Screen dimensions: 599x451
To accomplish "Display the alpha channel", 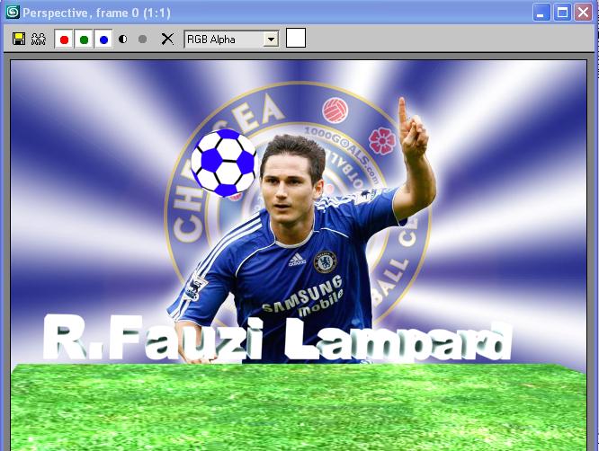I will click(x=123, y=39).
